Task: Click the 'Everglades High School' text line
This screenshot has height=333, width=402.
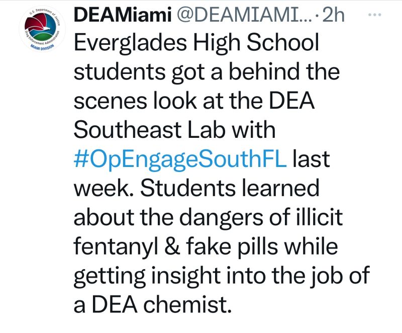Action: [x=196, y=43]
